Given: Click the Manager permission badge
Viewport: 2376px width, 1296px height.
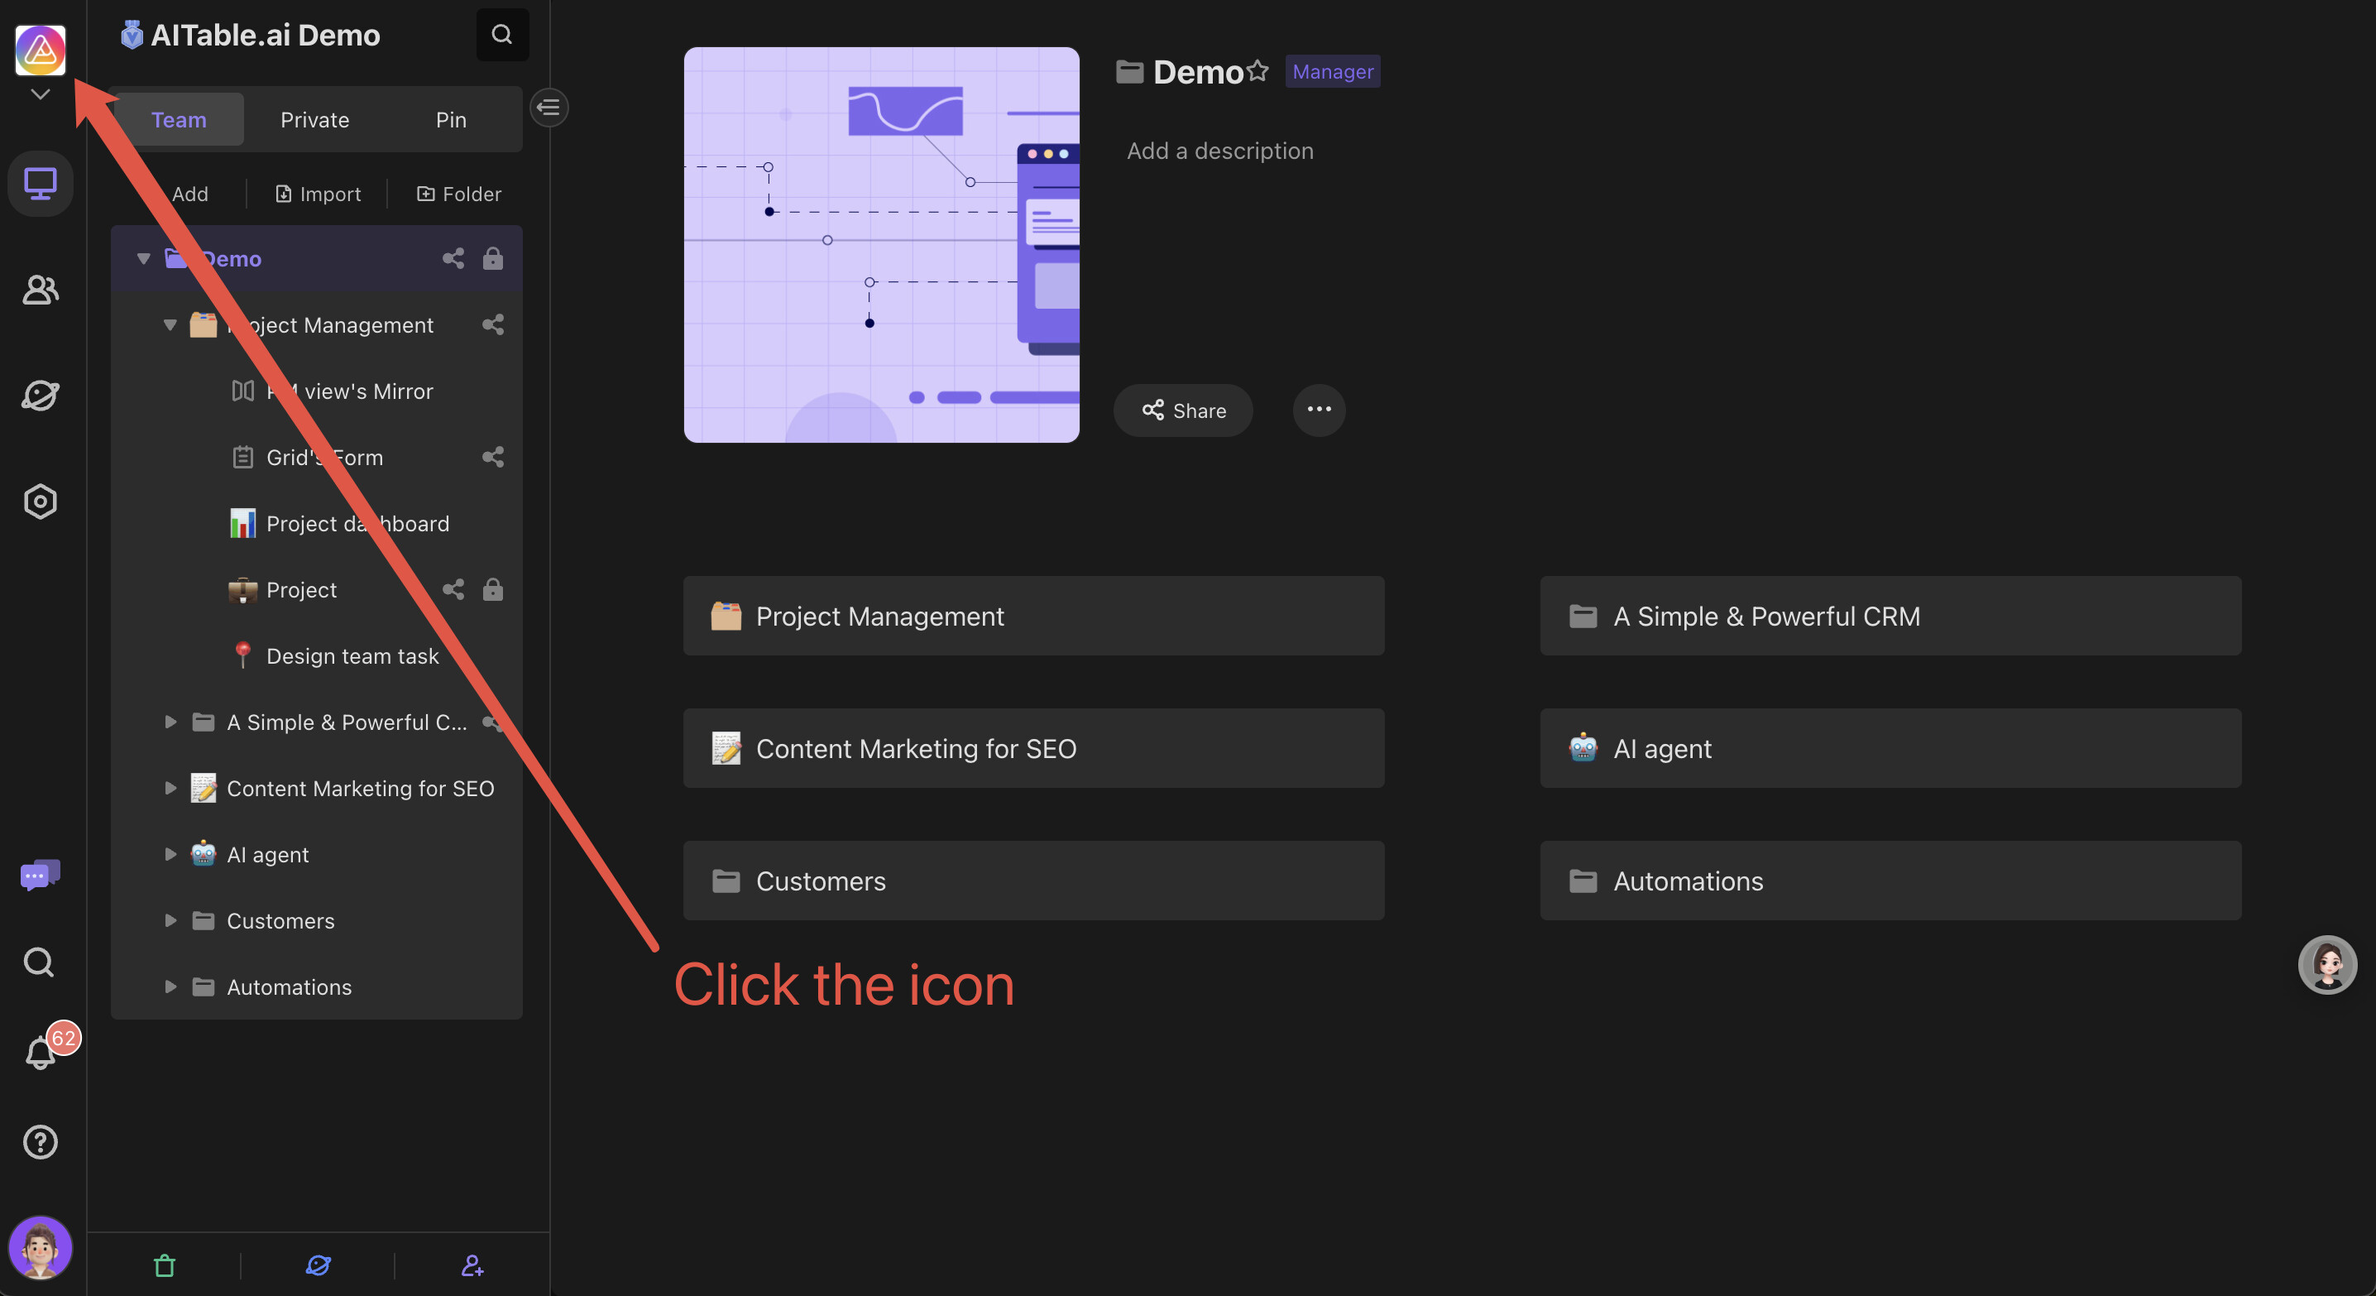Looking at the screenshot, I should pyautogui.click(x=1332, y=71).
